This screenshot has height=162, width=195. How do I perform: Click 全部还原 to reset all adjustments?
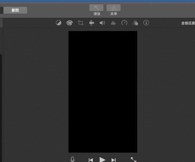point(188,23)
